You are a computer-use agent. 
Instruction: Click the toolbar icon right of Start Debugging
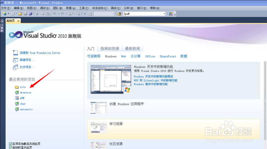(90, 14)
